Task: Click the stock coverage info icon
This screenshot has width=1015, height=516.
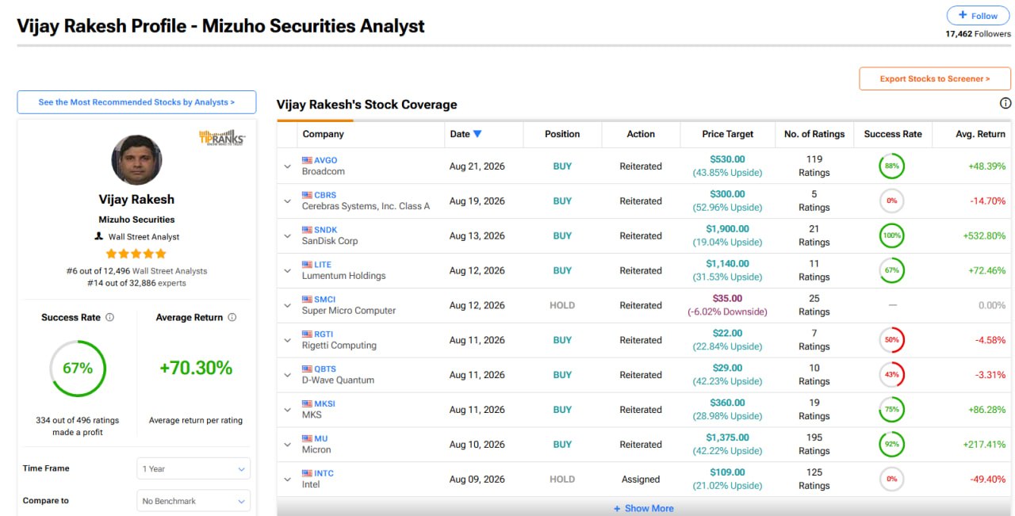Action: tap(1005, 103)
